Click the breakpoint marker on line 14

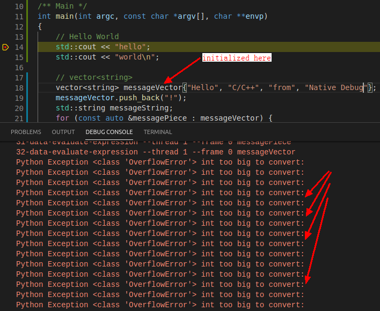pyautogui.click(x=5, y=47)
